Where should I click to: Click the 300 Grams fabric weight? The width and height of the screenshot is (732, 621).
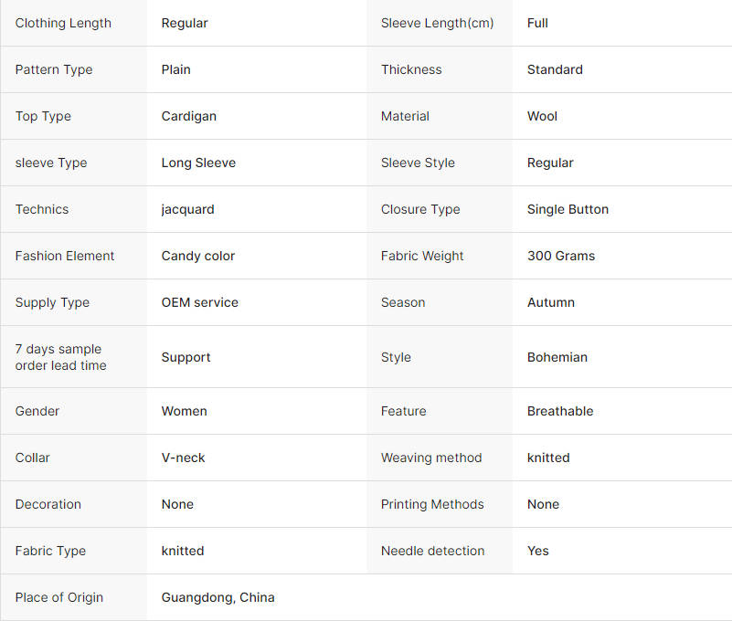[561, 256]
